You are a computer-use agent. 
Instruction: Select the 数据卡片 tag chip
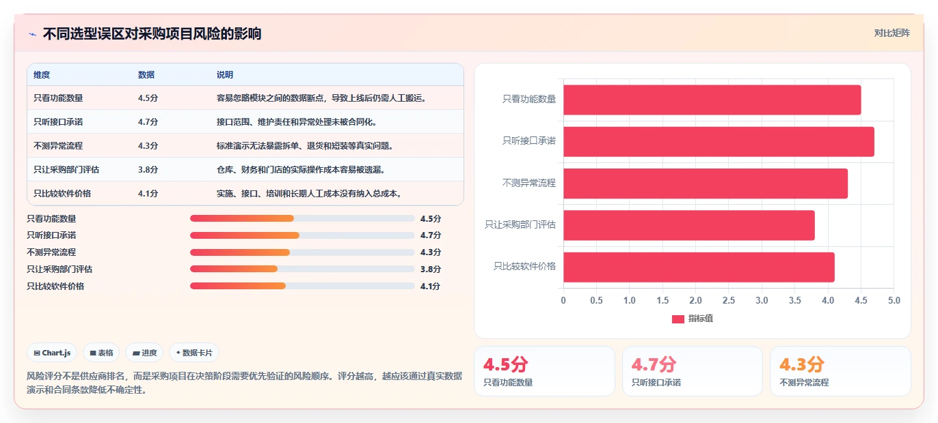(194, 353)
